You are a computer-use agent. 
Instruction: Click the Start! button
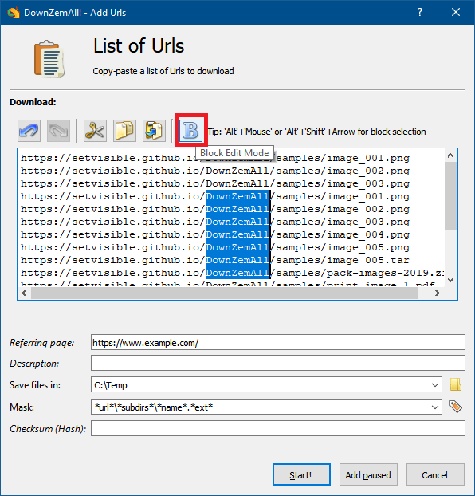(x=301, y=474)
